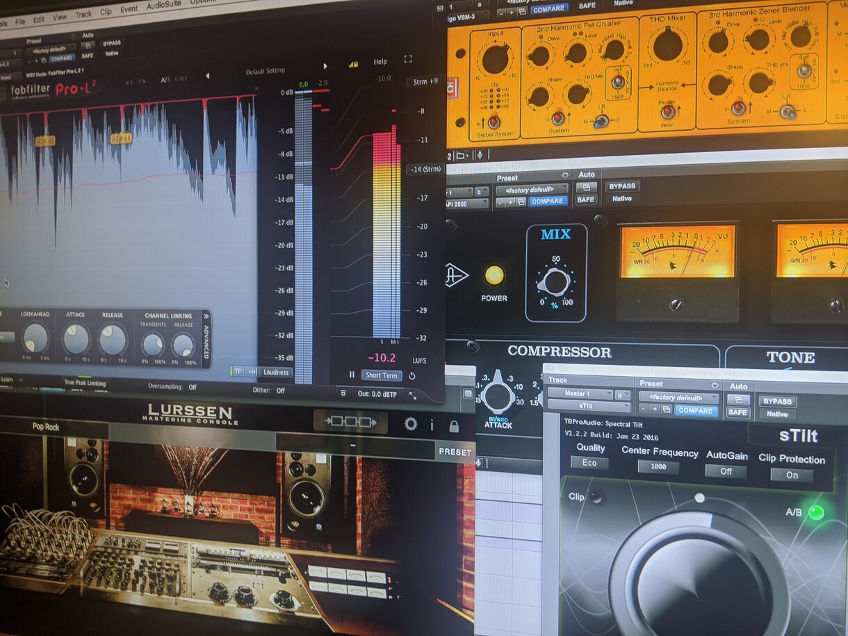Viewport: 848px width, 636px height.
Task: Click the Short Term loudness button
Action: 382,375
